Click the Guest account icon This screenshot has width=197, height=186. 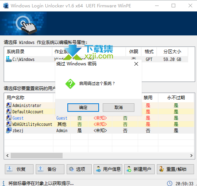[x=9, y=118]
